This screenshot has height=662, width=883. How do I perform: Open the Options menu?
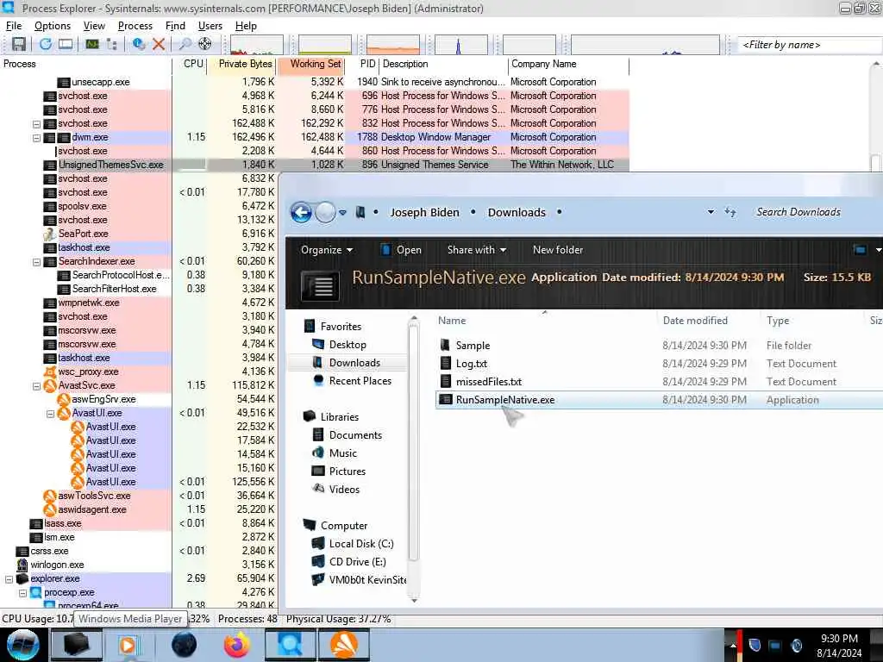point(53,26)
